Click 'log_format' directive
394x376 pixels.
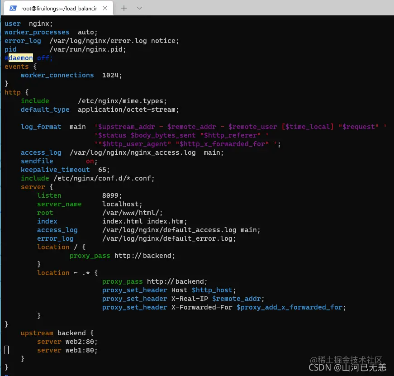coord(41,127)
